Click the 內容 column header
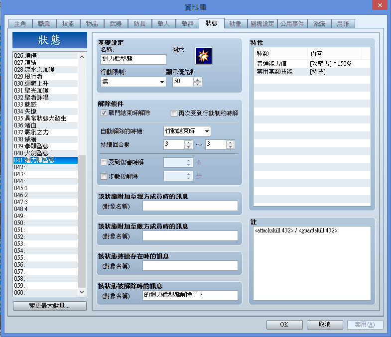 [334, 54]
